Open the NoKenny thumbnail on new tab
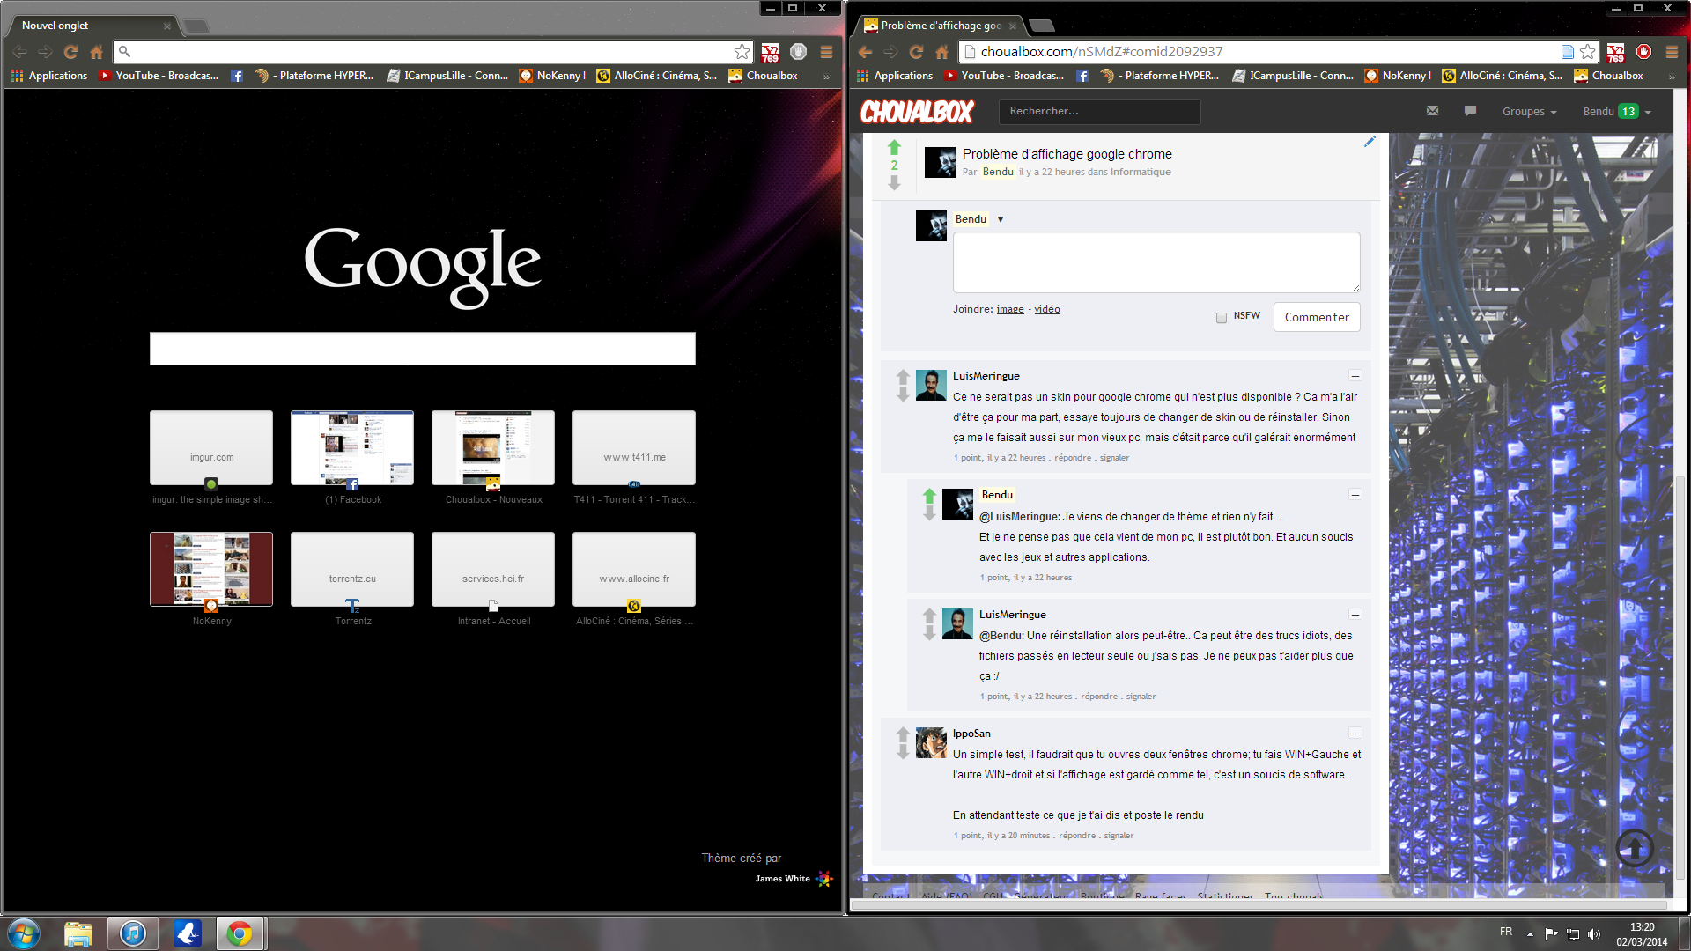1691x951 pixels. click(211, 569)
